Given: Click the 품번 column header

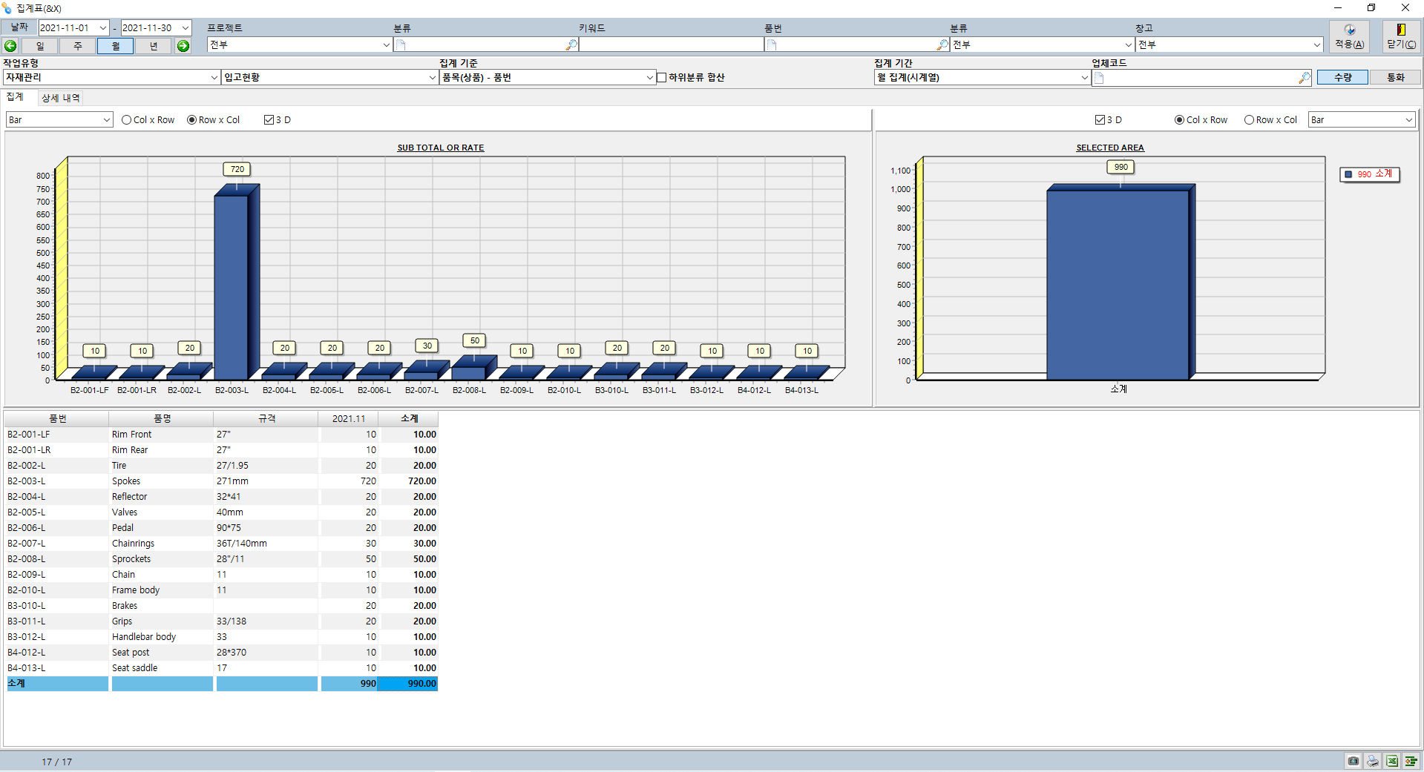Looking at the screenshot, I should pos(57,419).
